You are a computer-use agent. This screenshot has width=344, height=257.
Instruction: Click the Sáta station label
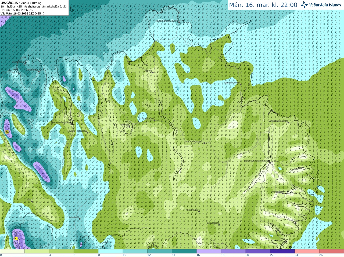coord(29,200)
